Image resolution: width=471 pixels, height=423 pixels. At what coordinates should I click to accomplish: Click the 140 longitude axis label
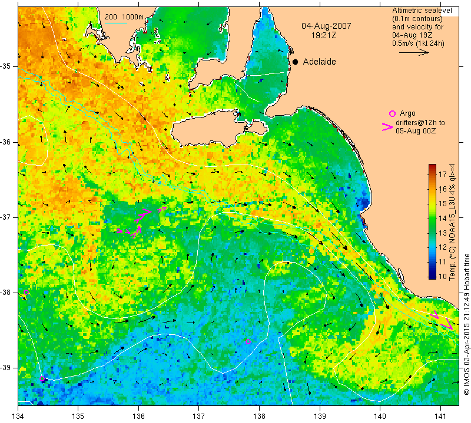tap(380, 417)
